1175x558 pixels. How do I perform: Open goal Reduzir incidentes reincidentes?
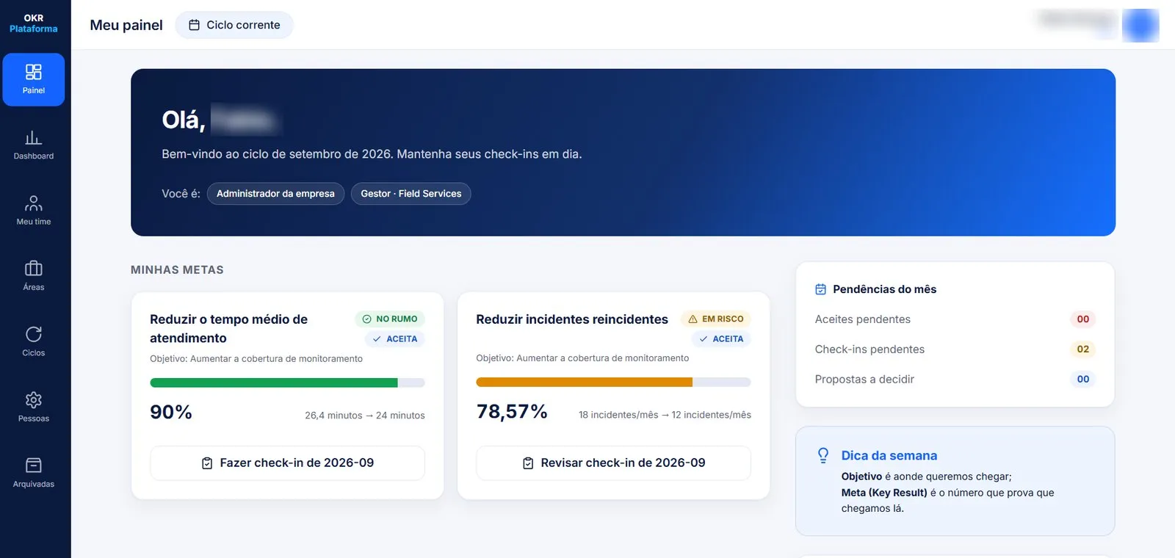pyautogui.click(x=572, y=319)
